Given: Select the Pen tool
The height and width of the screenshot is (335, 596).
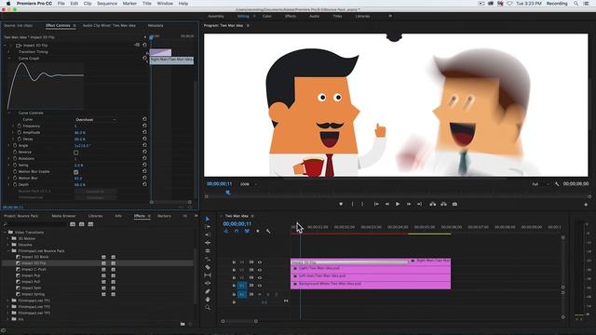Looking at the screenshot, I should click(207, 291).
